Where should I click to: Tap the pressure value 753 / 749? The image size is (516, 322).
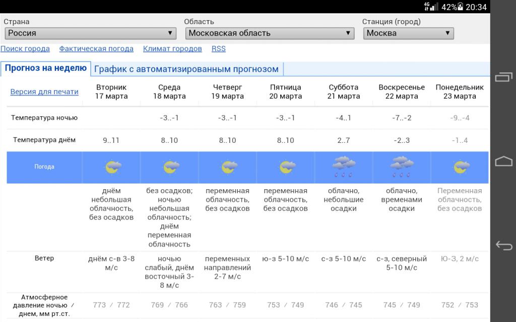[285, 305]
